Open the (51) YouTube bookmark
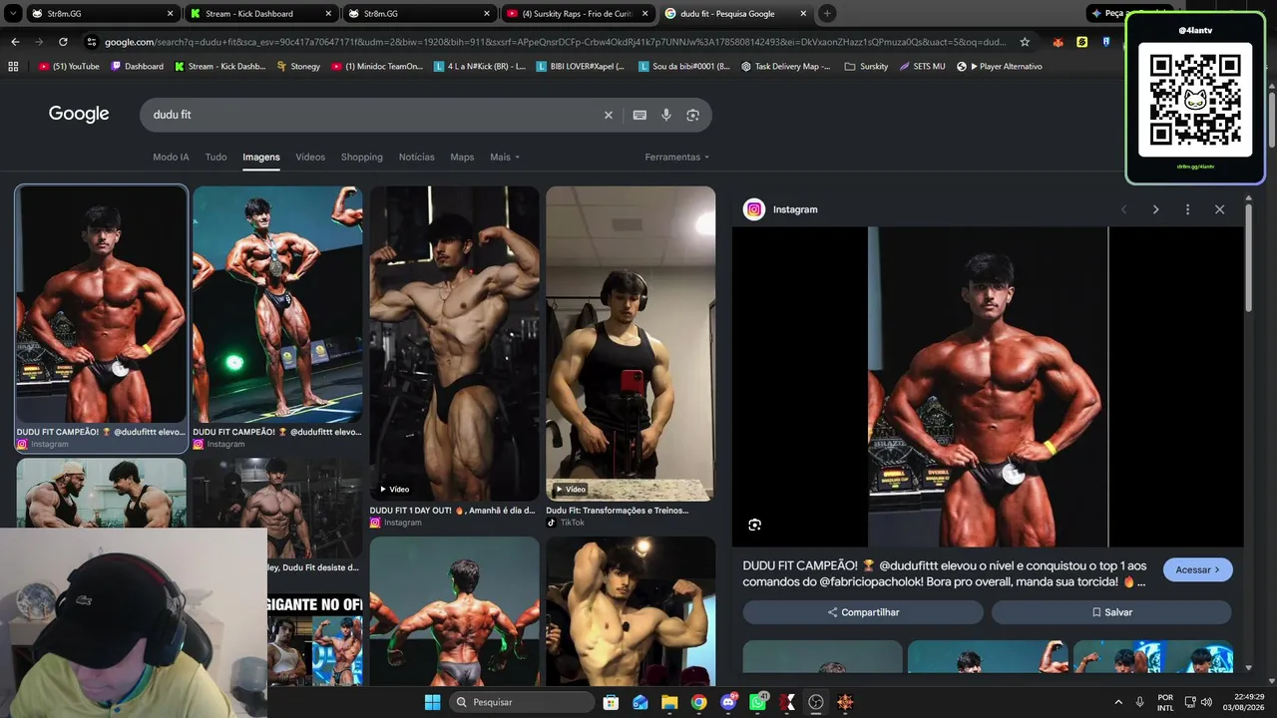Viewport: 1277px width, 718px height. [x=69, y=67]
